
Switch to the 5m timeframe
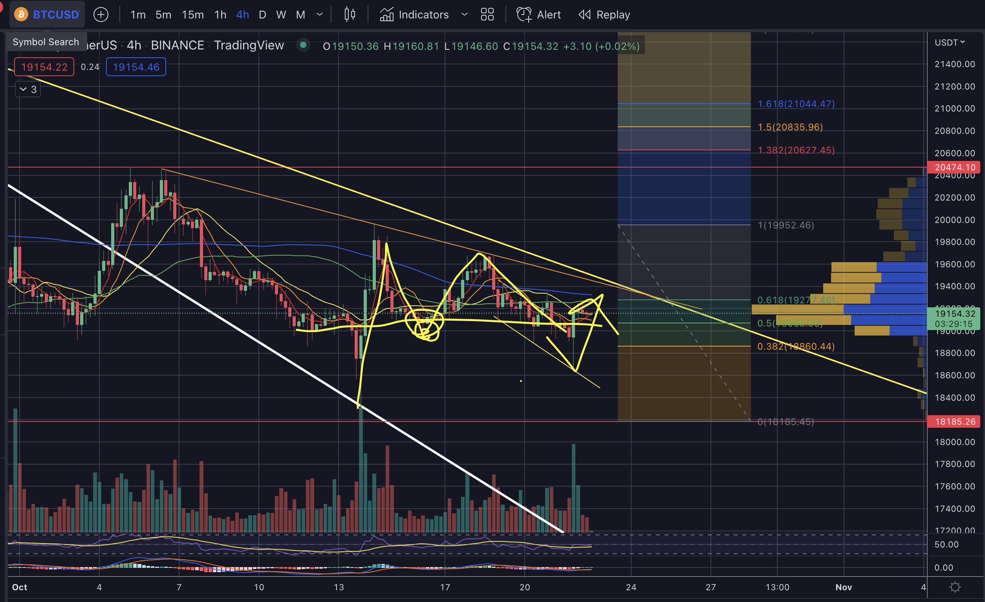[163, 15]
